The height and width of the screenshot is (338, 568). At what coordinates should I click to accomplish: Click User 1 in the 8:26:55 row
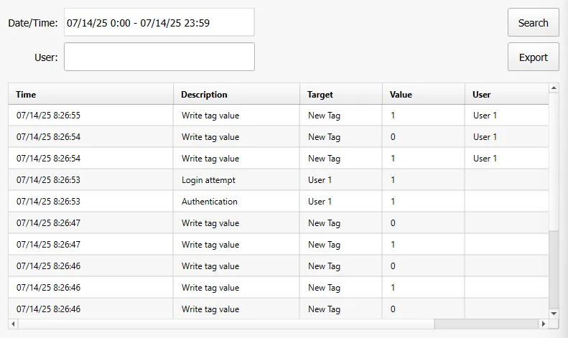(x=485, y=116)
